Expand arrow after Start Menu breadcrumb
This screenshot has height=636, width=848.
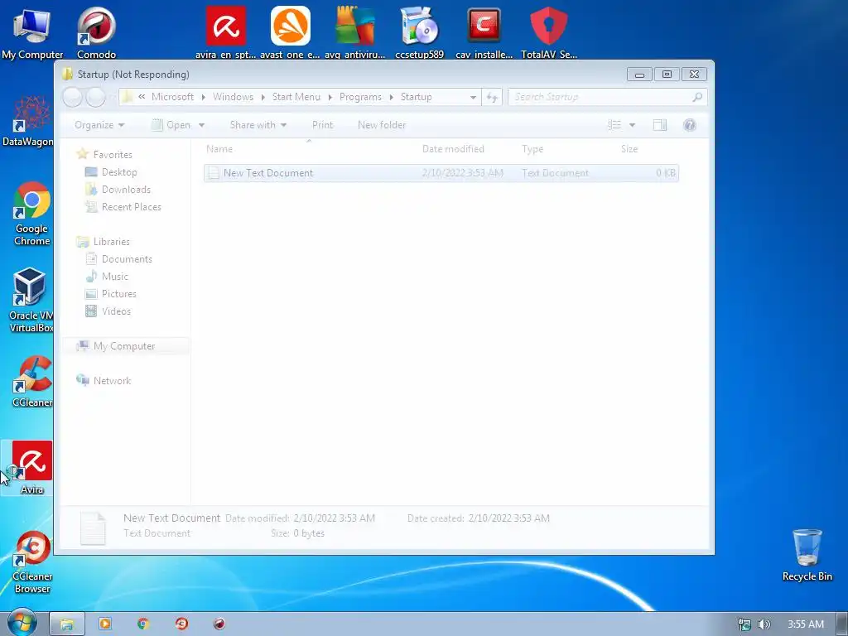point(330,98)
